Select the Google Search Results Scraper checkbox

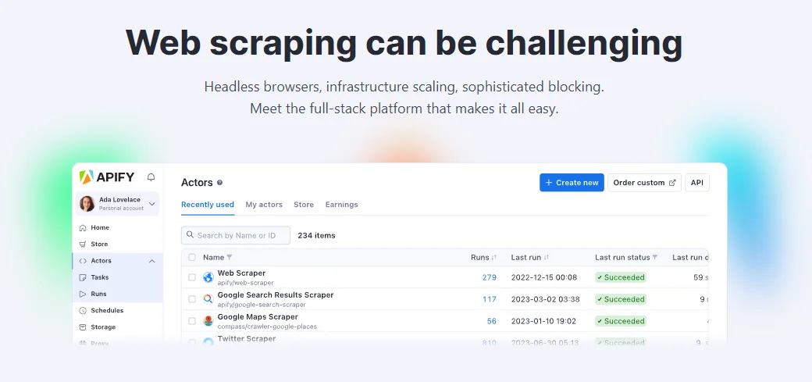[x=192, y=299]
